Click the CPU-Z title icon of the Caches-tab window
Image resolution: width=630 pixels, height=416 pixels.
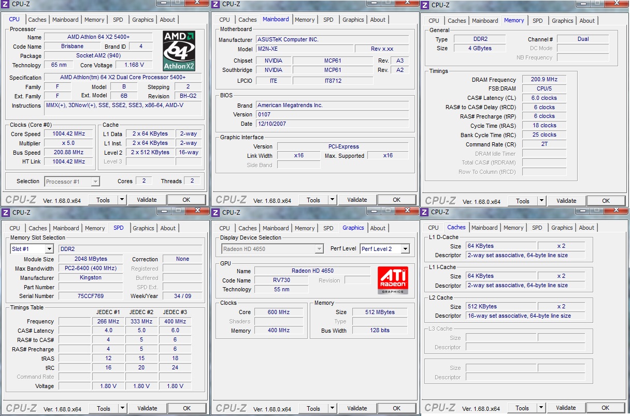425,212
